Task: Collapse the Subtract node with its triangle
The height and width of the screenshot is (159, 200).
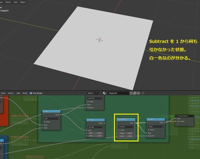Action: pos(118,120)
